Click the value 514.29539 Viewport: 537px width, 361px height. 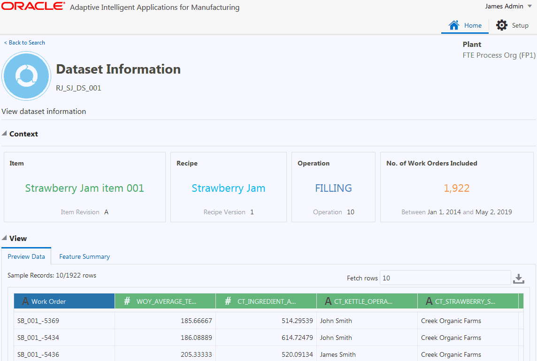point(297,321)
